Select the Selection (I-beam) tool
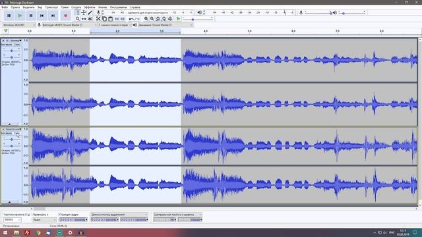Image resolution: width=422 pixels, height=237 pixels. (x=78, y=13)
